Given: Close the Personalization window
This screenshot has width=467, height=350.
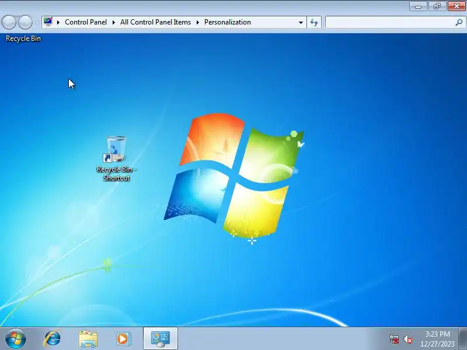Looking at the screenshot, I should click(456, 6).
